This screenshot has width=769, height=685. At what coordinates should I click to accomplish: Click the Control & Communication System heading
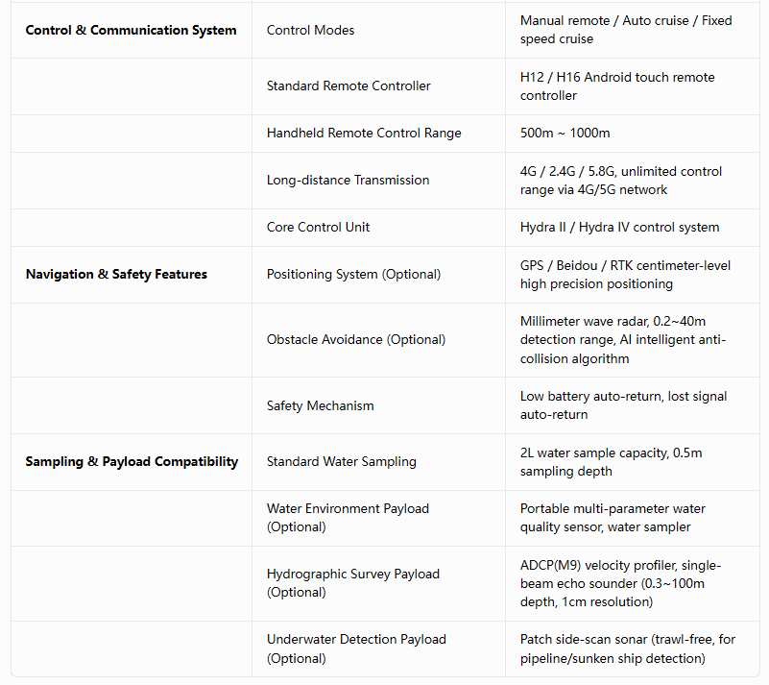(x=131, y=30)
